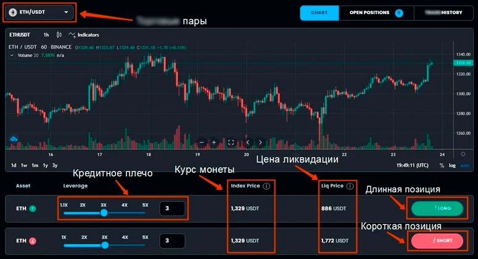The width and height of the screenshot is (478, 259).
Task: Toggle percent scale on the chart
Action: 442,165
